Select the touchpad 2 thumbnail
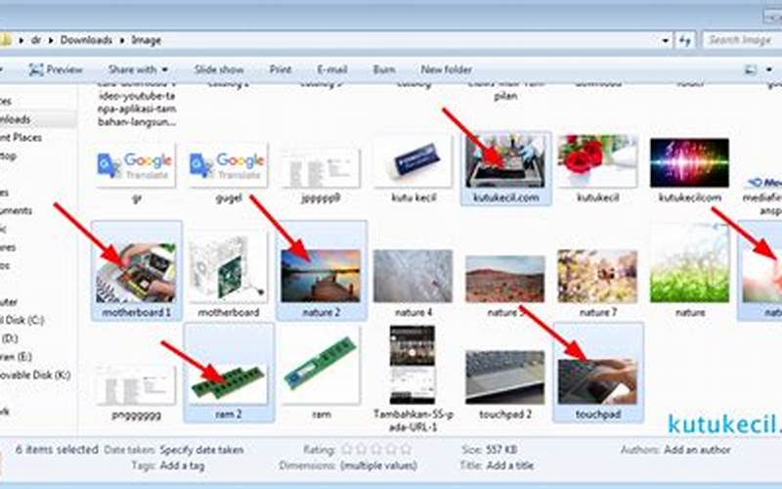This screenshot has width=782, height=489. coord(505,378)
